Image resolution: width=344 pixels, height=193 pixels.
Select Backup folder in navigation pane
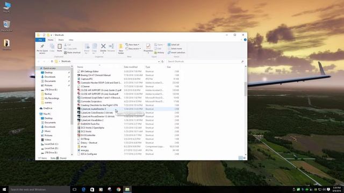[x=48, y=94]
